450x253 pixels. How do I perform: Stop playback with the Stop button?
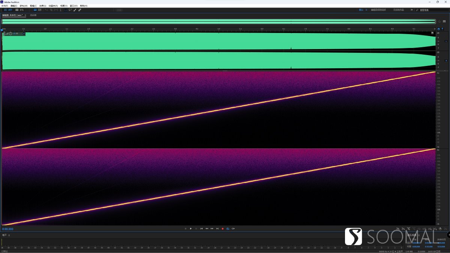(186, 229)
